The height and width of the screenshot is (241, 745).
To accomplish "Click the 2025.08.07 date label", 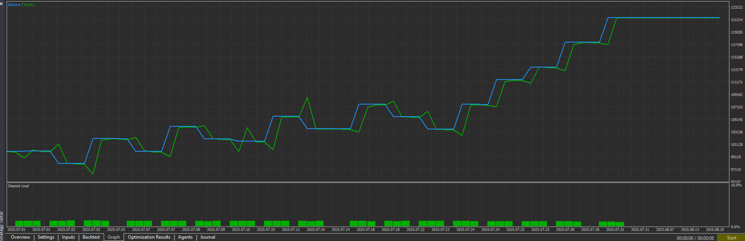I will pos(665,230).
